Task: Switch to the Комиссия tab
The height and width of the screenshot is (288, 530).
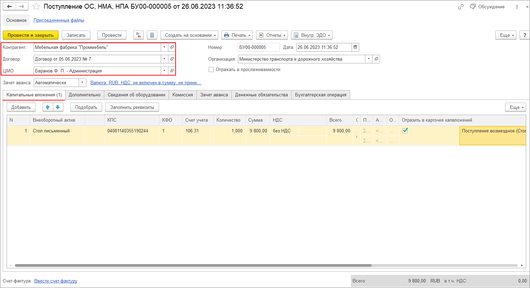Action: point(183,95)
